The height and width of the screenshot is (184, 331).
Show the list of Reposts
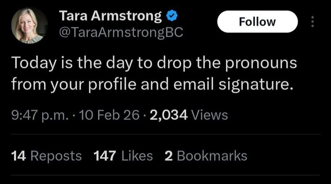56,156
